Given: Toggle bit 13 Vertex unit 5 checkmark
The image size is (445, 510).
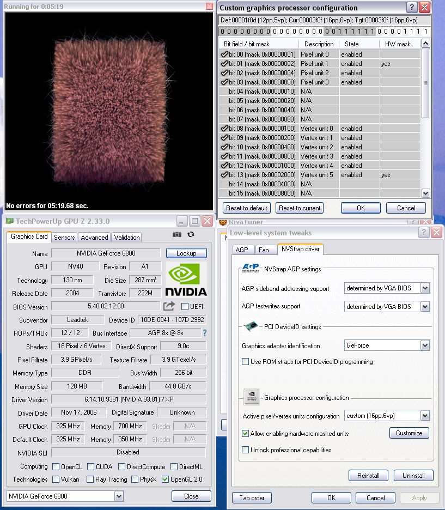Looking at the screenshot, I should click(224, 175).
